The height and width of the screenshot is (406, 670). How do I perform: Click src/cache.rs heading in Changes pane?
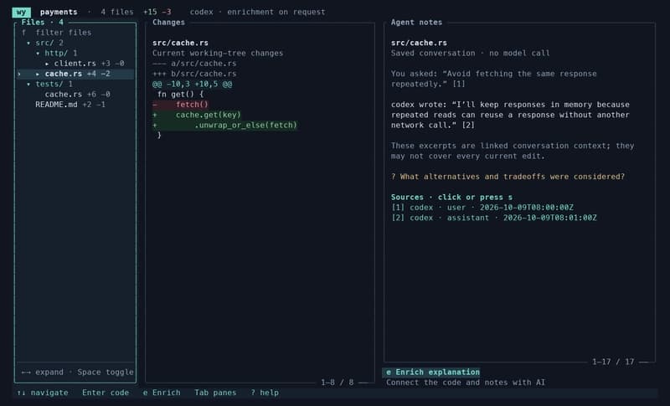[180, 44]
